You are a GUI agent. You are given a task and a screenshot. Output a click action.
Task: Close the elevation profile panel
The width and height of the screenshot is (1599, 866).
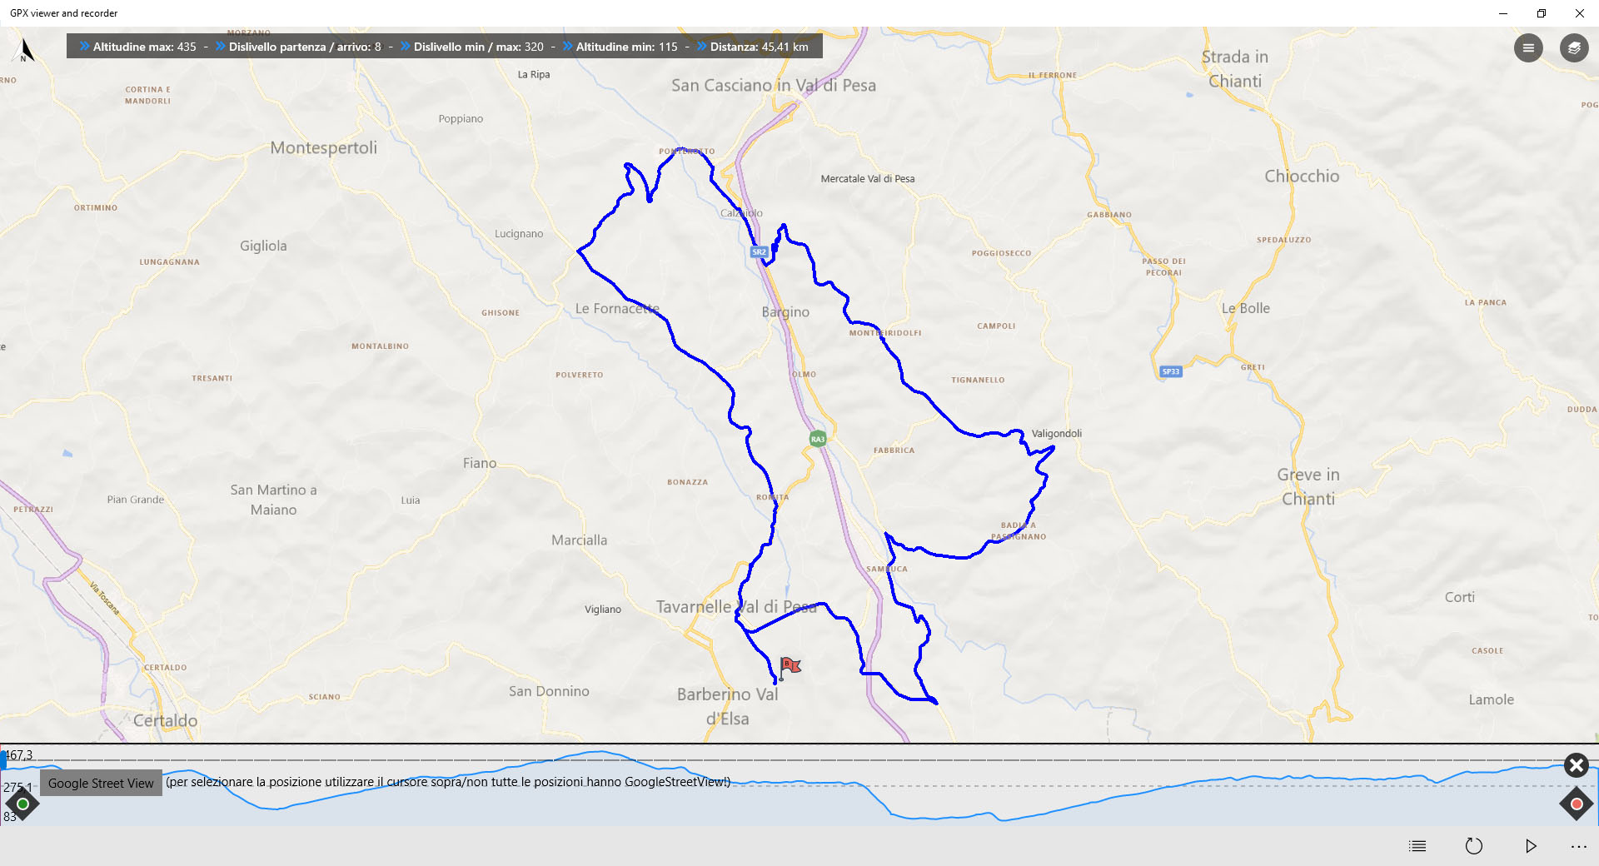(1576, 765)
